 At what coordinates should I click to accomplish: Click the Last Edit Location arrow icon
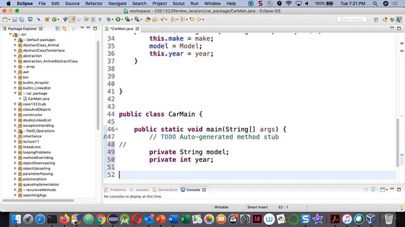tap(192, 20)
